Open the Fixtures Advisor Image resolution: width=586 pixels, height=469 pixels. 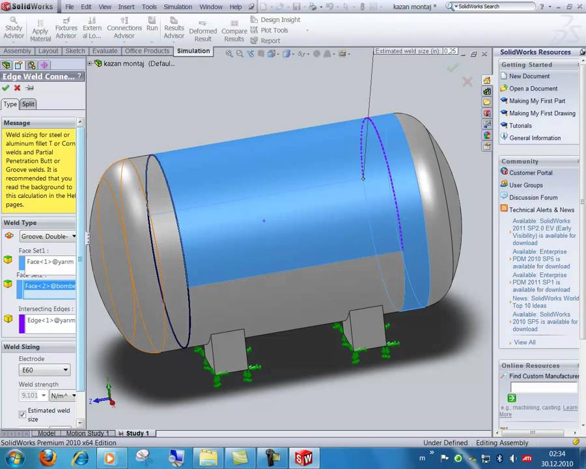(x=66, y=28)
